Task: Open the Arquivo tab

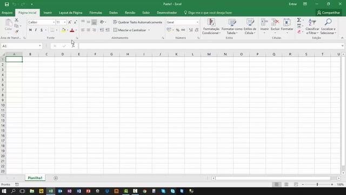Action: click(7, 13)
